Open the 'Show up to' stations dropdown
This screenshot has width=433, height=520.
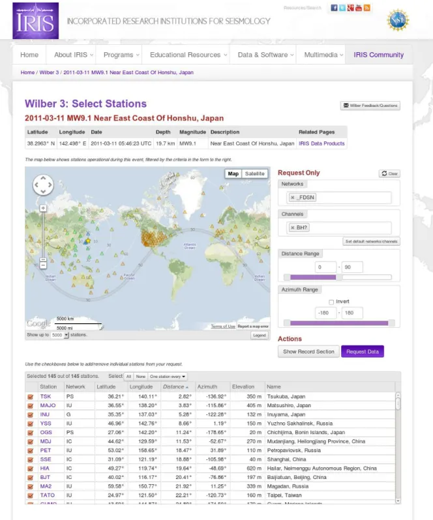60,335
